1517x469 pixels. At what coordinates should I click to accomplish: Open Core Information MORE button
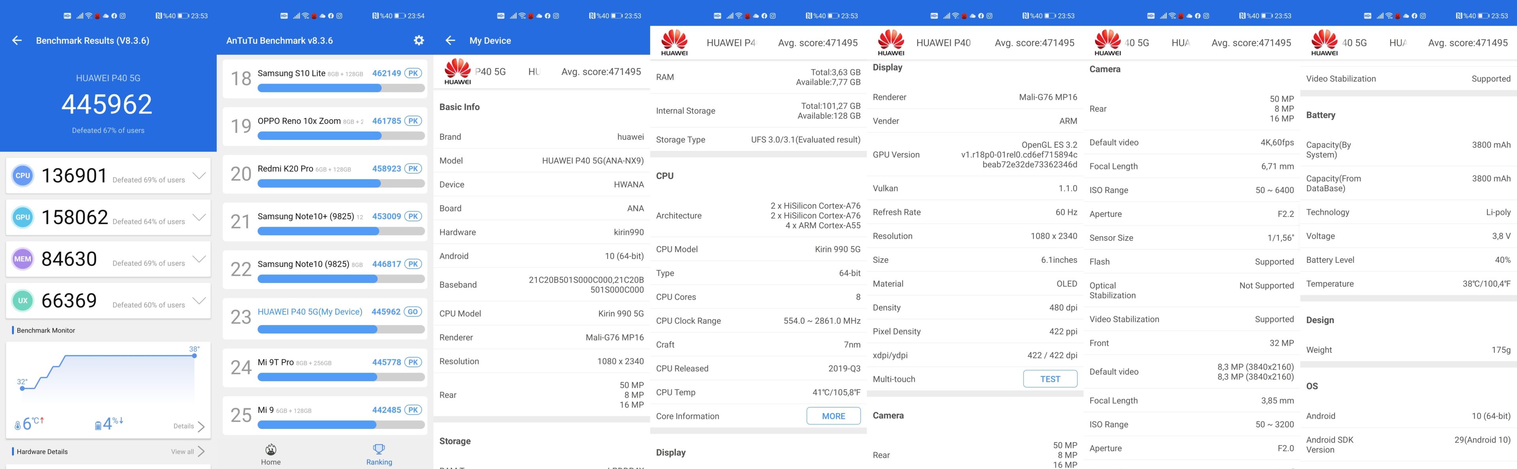pos(833,416)
